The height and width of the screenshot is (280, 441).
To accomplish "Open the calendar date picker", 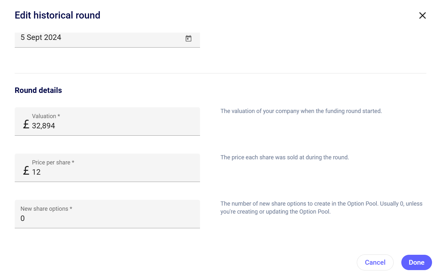I will click(x=188, y=38).
